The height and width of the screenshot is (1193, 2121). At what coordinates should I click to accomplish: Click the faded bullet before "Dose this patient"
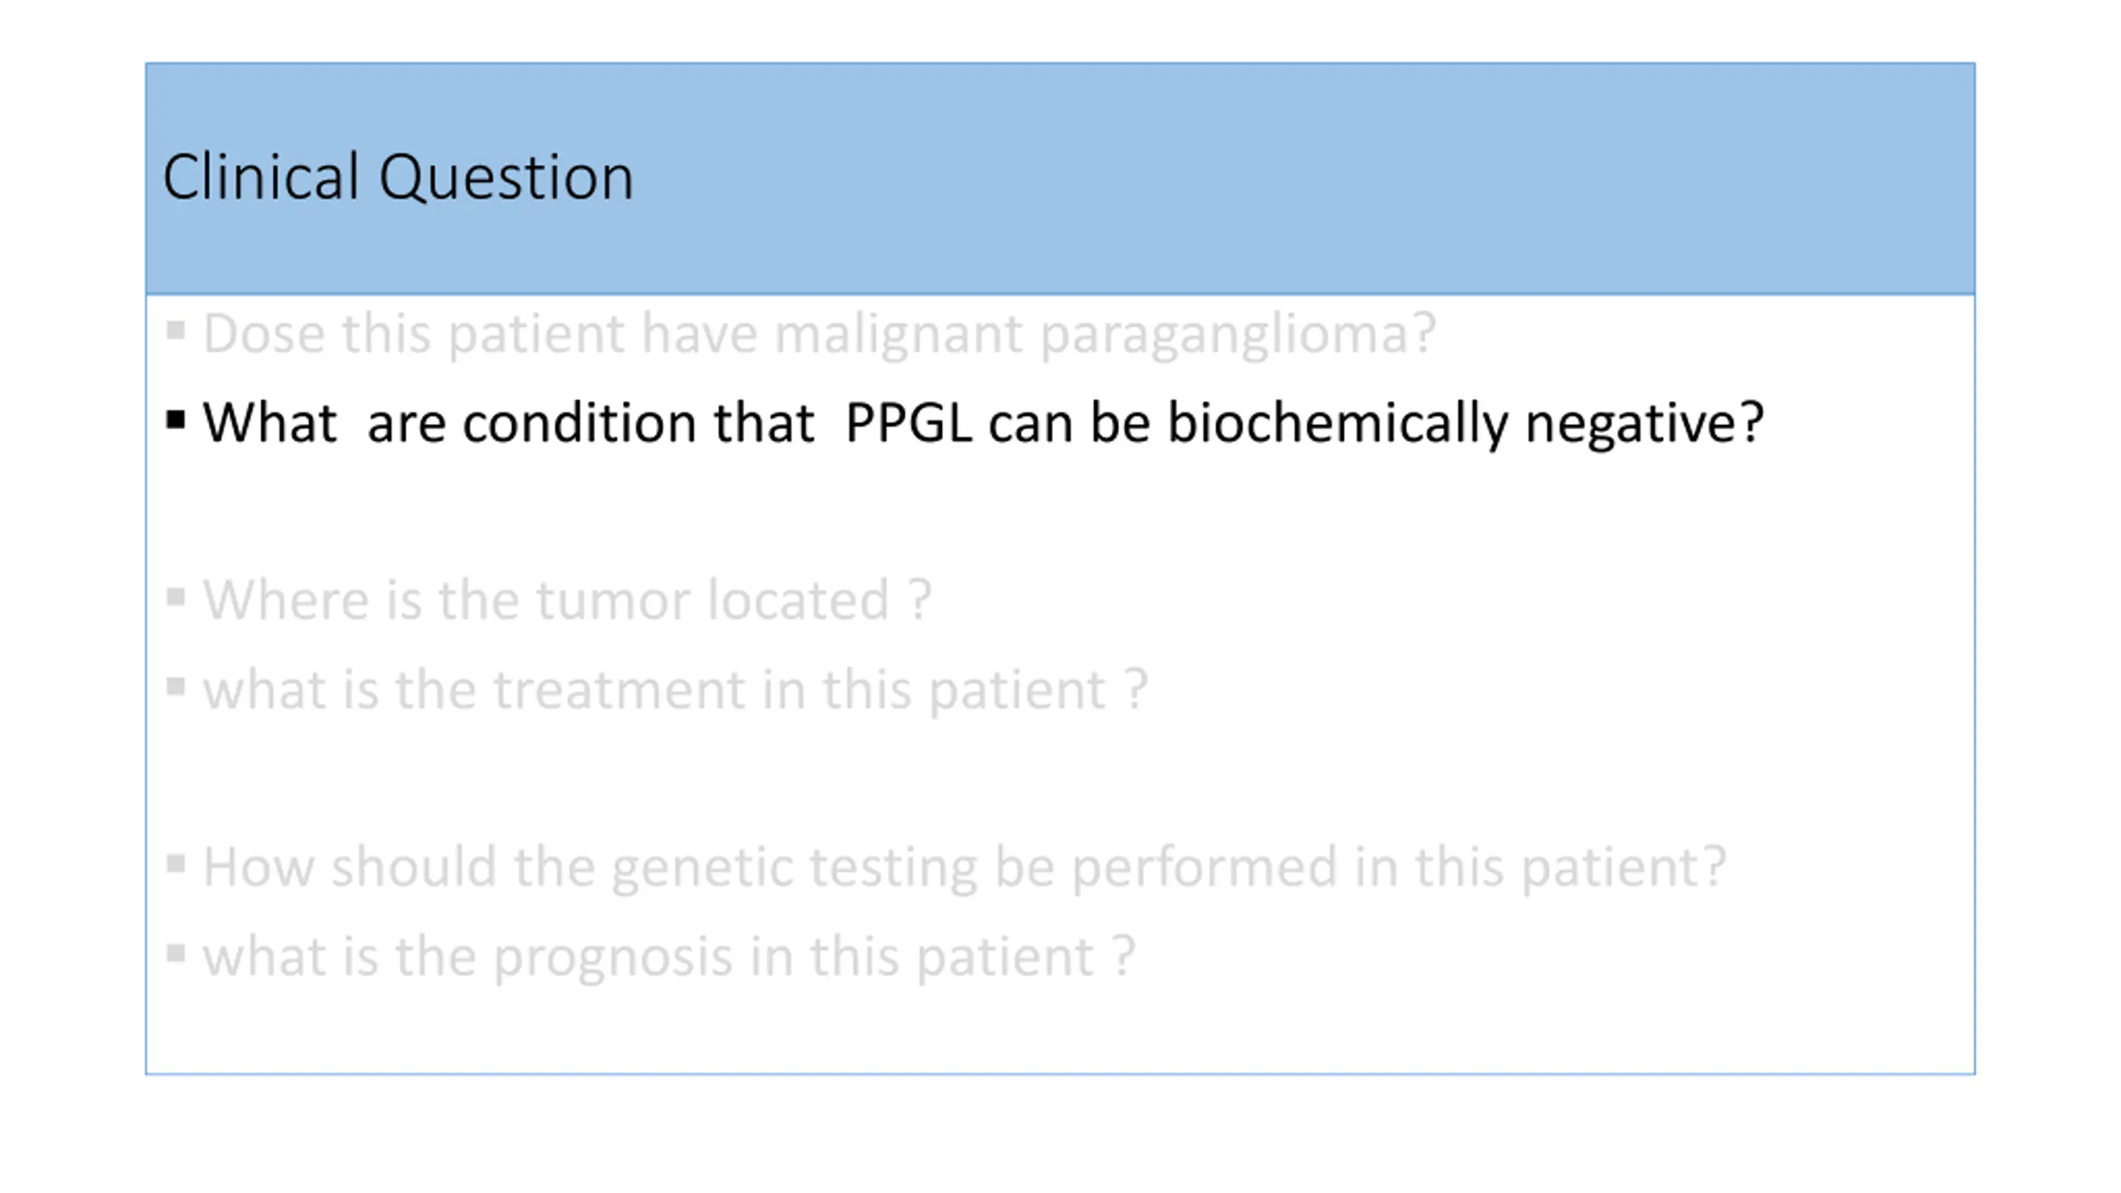coord(175,331)
